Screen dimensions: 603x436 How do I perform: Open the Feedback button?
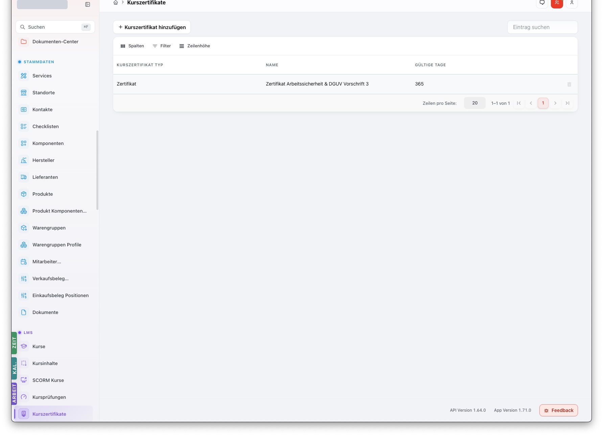click(559, 410)
